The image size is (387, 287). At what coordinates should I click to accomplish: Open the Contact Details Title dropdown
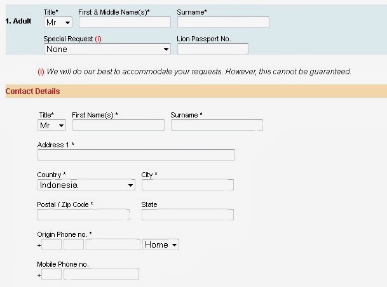pos(51,125)
